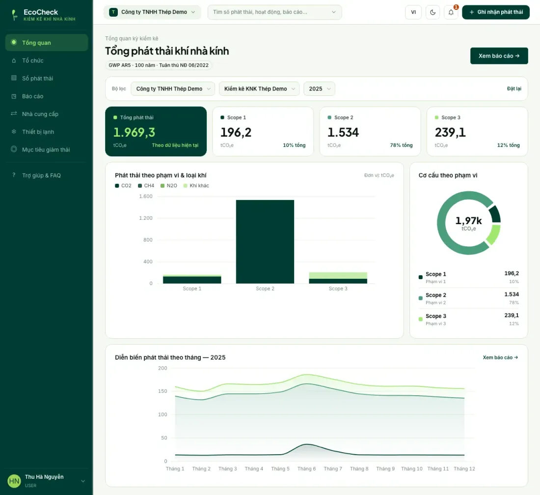Click the Nhà cung cấp arrows icon

click(14, 114)
